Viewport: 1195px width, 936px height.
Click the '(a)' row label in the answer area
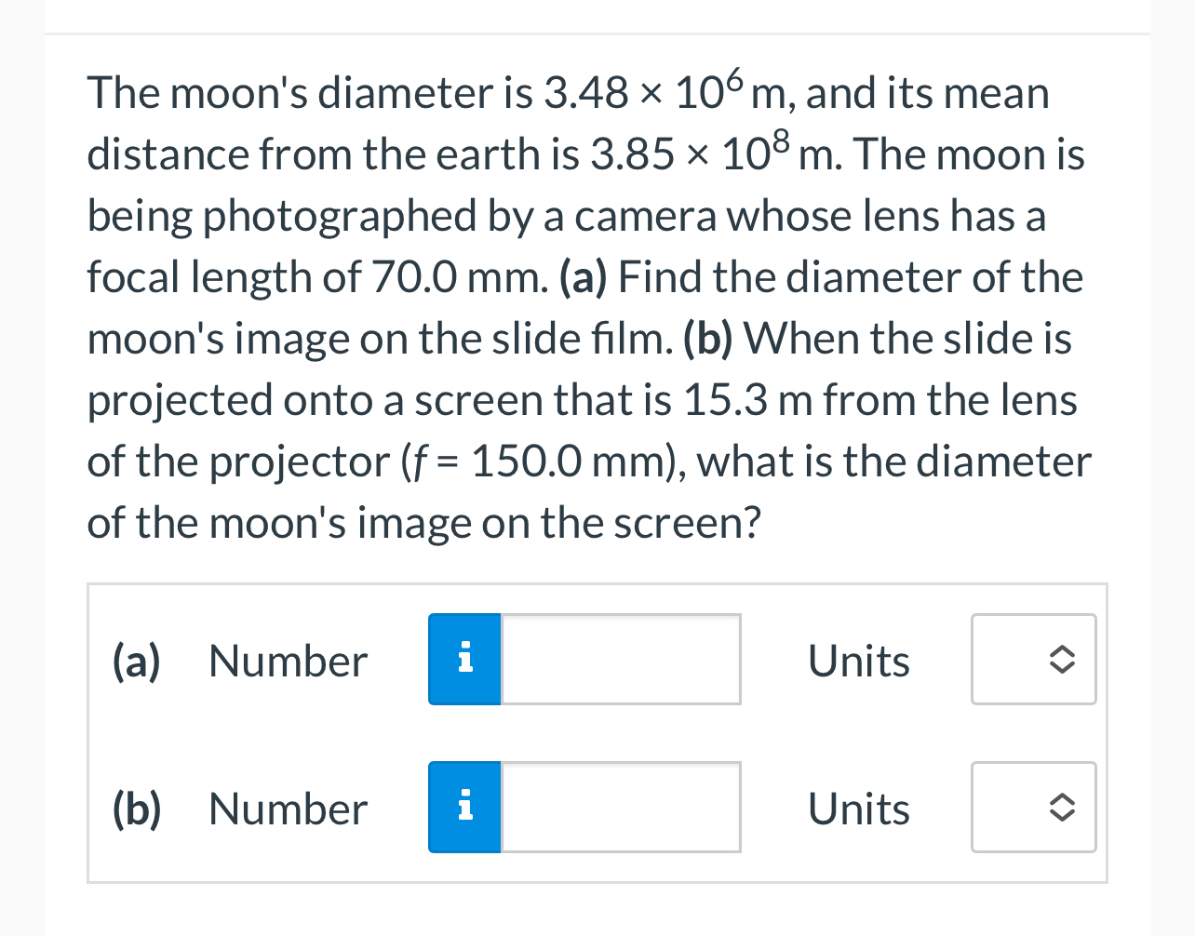click(135, 661)
